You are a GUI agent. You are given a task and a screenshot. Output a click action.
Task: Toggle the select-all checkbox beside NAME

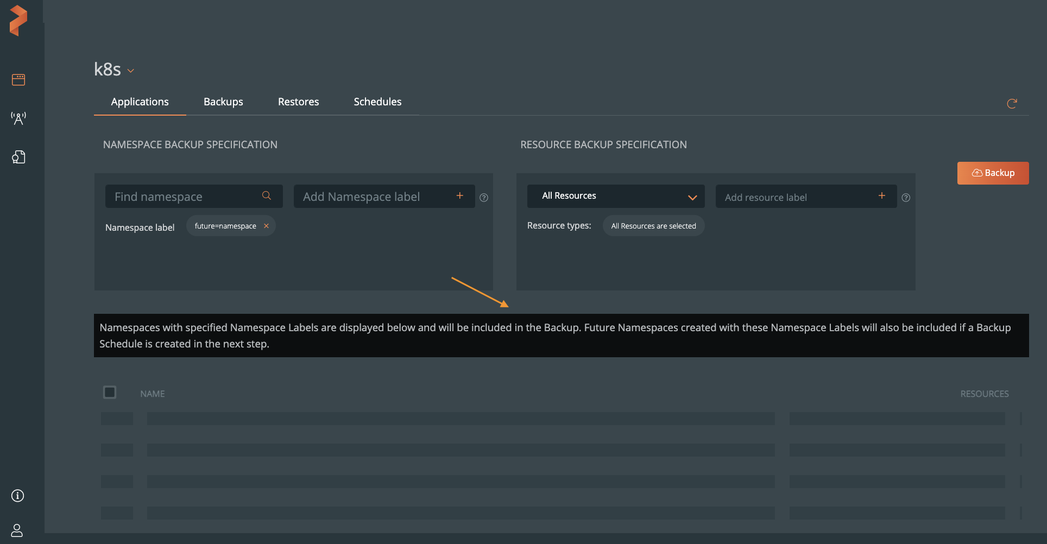(x=110, y=392)
